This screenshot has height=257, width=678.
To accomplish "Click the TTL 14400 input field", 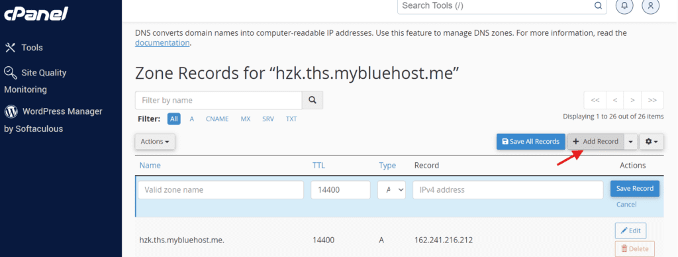I will click(340, 190).
